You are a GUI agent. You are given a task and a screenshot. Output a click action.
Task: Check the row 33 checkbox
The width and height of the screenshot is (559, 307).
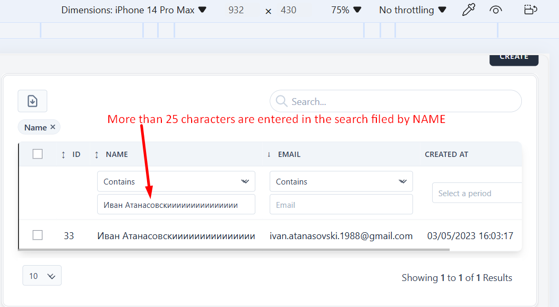38,235
